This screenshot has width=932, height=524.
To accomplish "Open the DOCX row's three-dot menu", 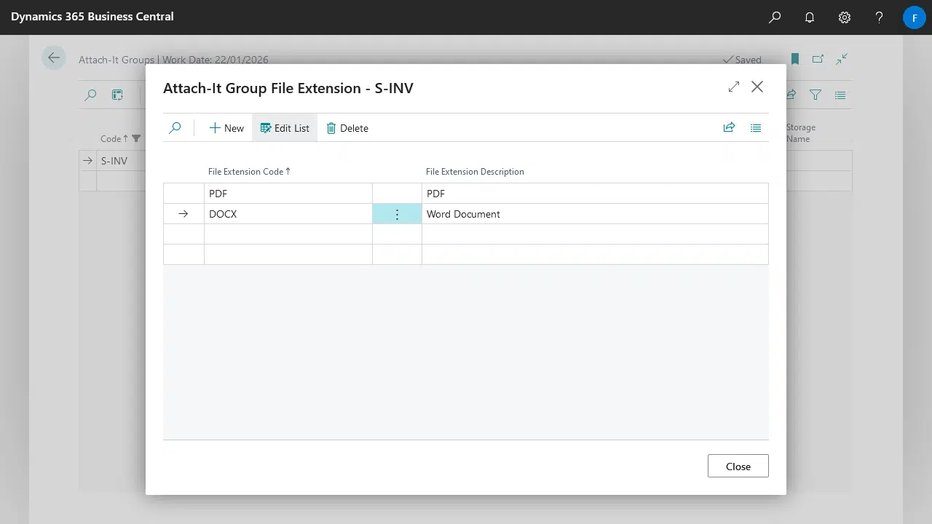I will (397, 214).
